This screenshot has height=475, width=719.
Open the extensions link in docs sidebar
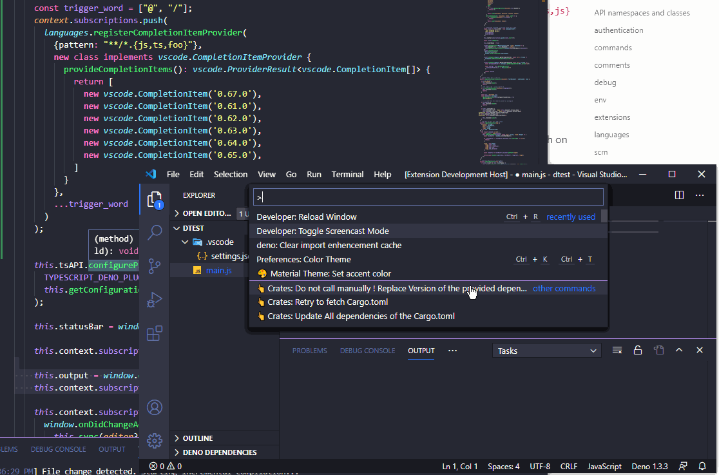612,117
